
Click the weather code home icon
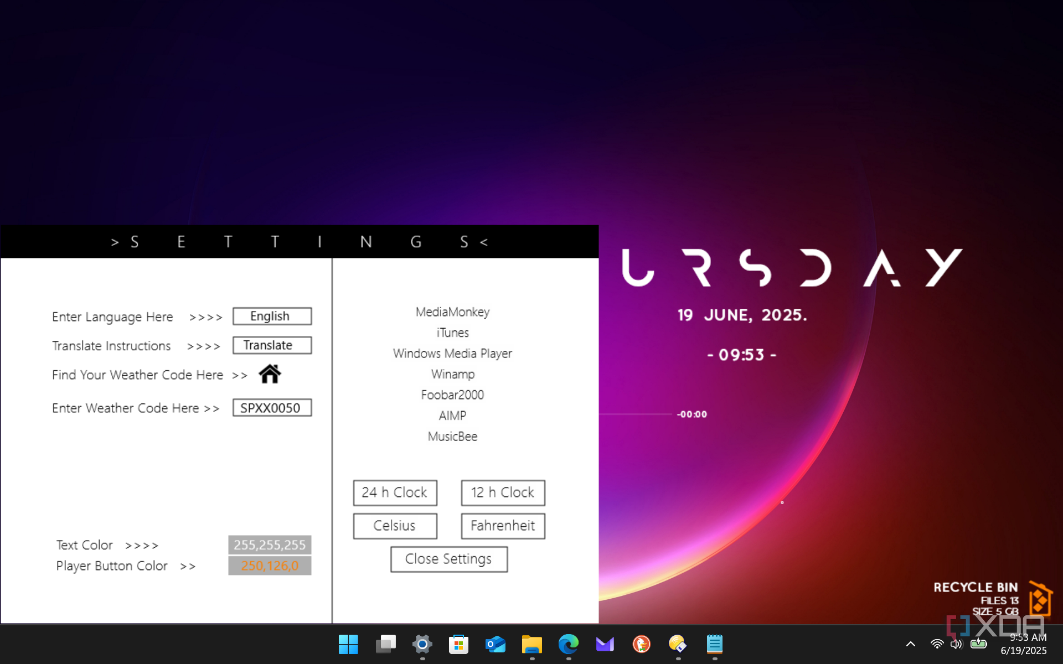[x=270, y=375]
